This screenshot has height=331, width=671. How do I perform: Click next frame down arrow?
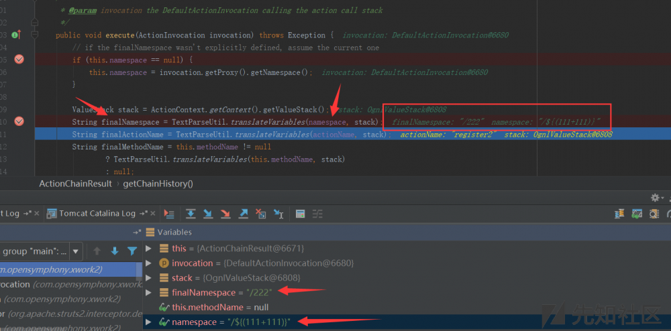click(x=115, y=251)
